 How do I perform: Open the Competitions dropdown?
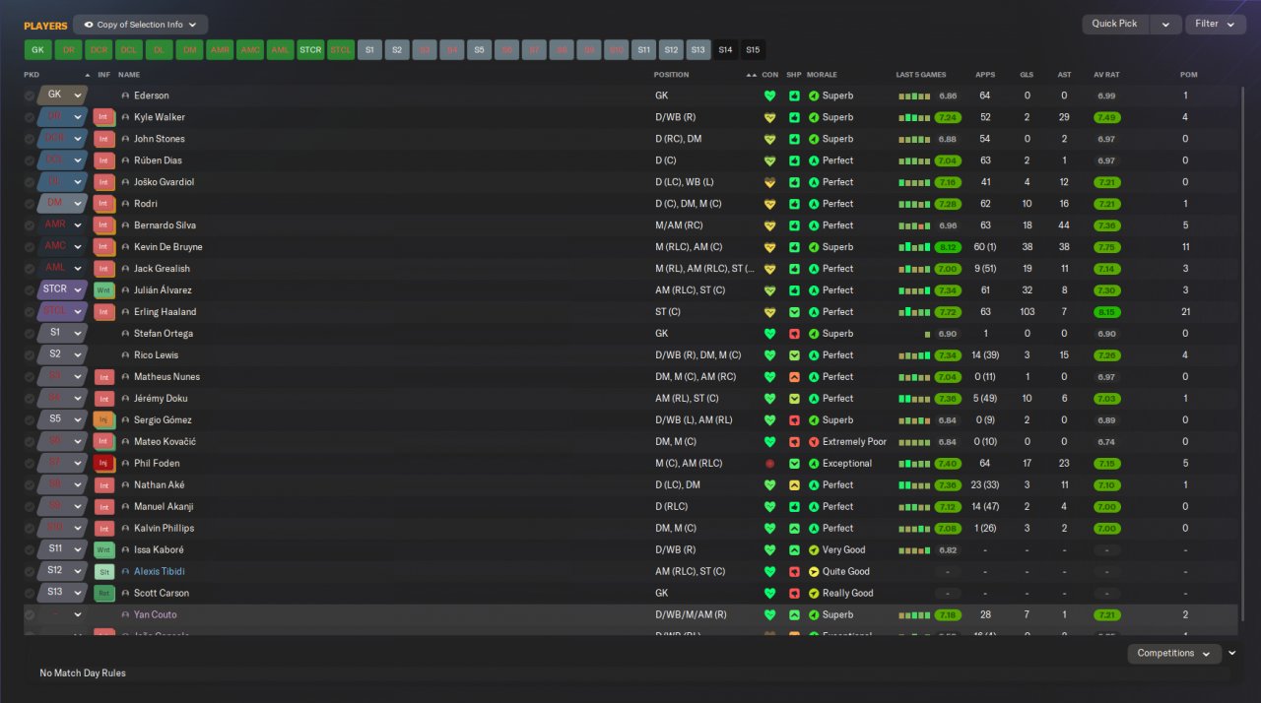coord(1174,654)
